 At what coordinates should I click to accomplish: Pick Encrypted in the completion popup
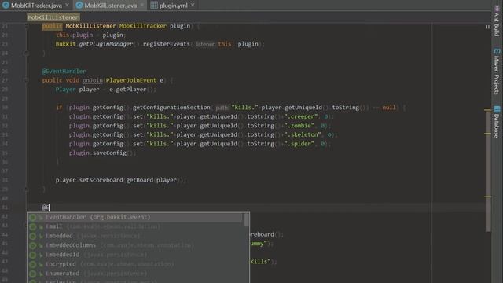(135, 264)
